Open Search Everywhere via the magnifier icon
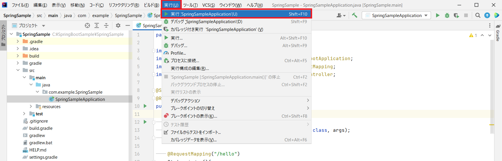This screenshot has width=502, height=161. 478,15
